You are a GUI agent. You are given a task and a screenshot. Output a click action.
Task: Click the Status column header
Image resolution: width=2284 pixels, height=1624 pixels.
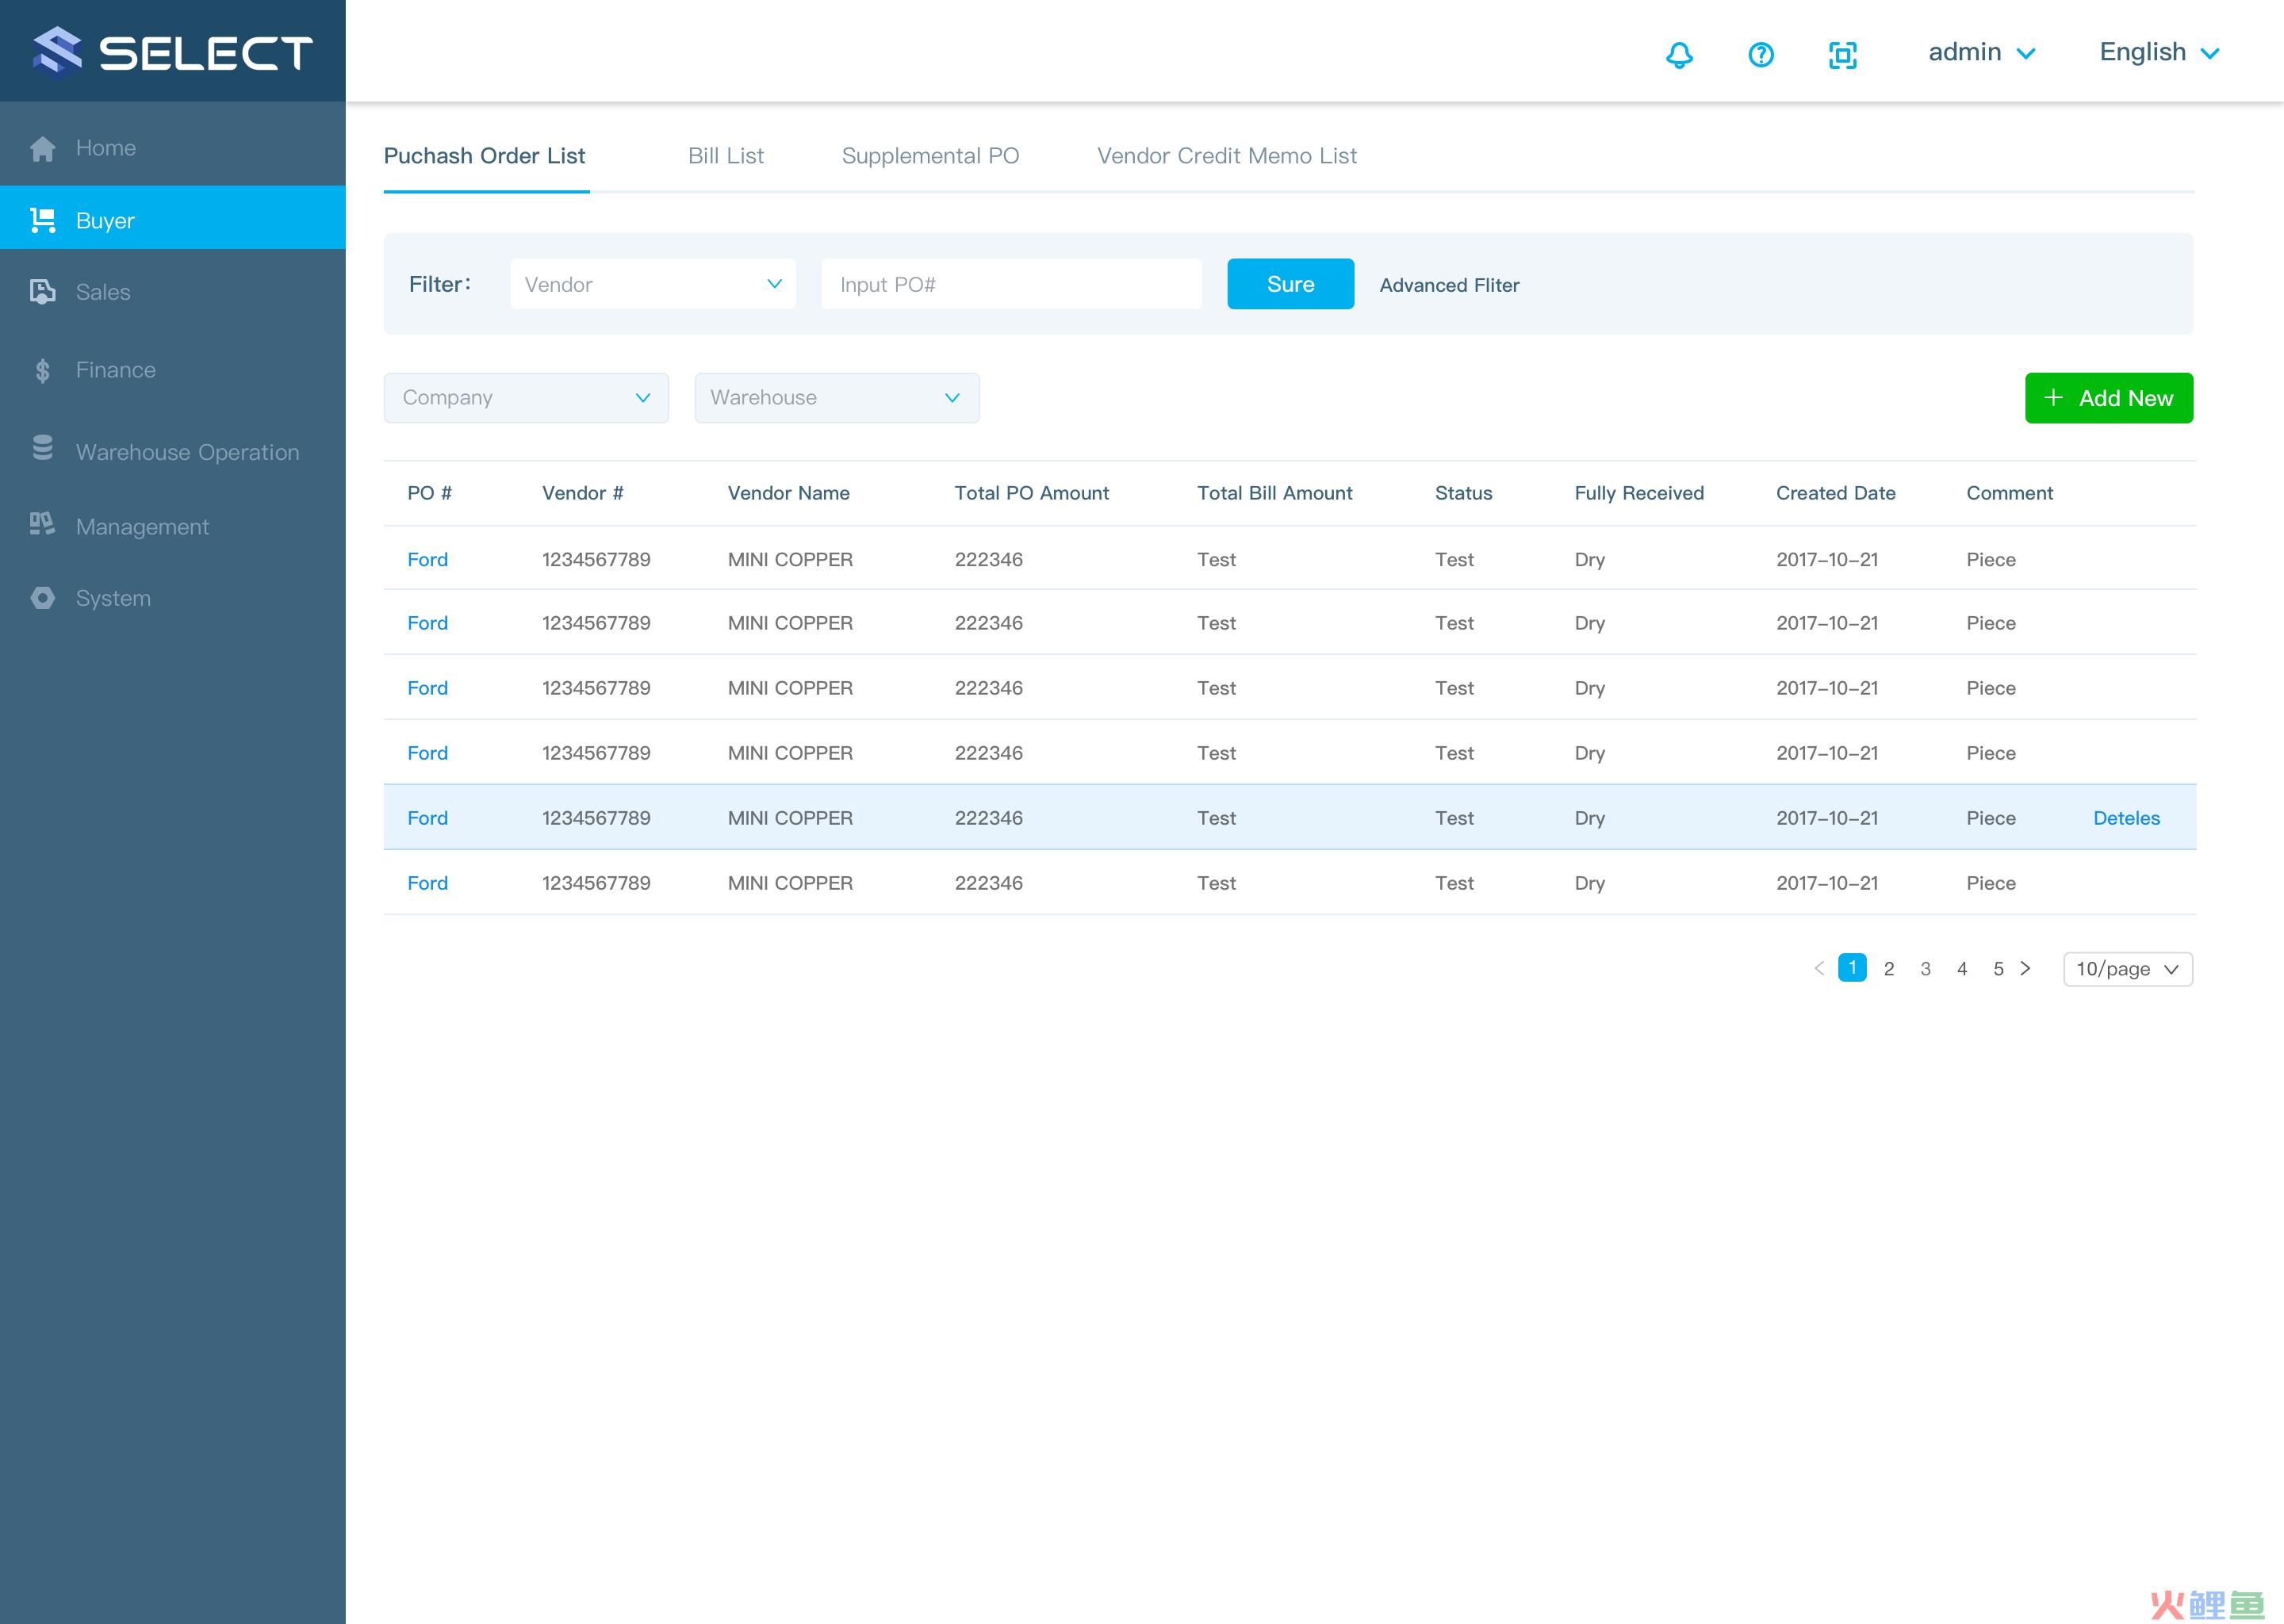pos(1463,493)
